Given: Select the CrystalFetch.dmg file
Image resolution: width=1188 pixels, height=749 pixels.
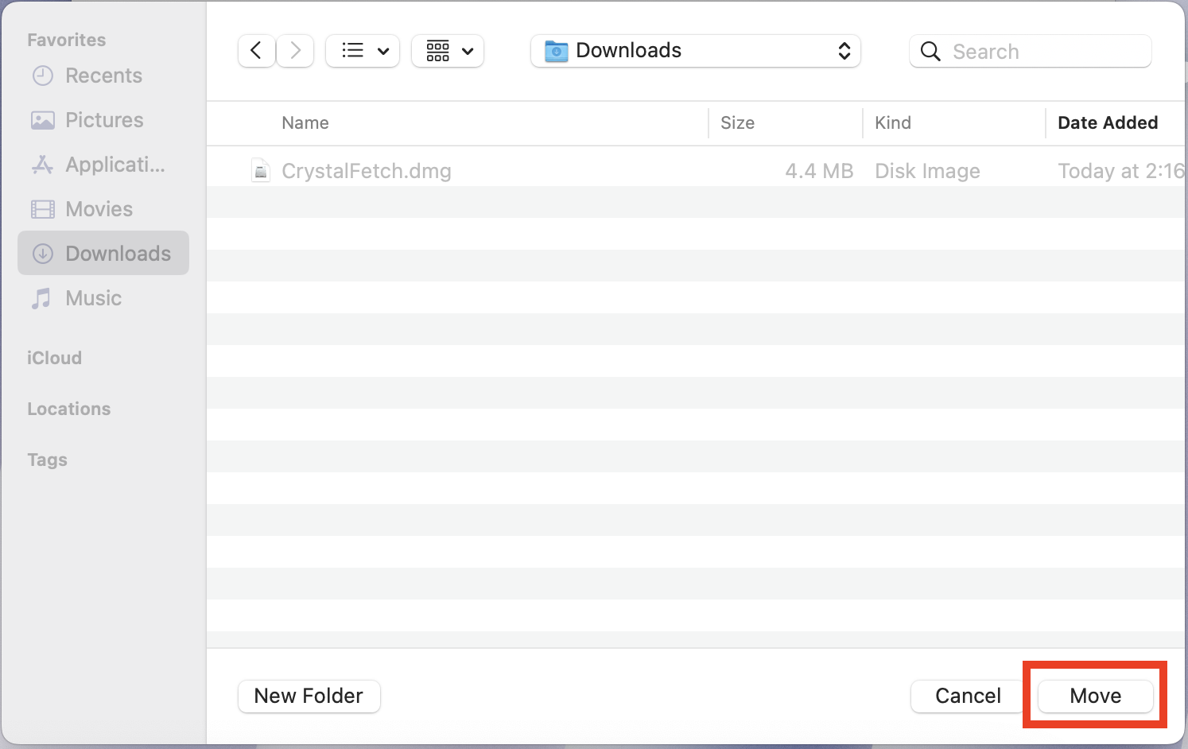Looking at the screenshot, I should coord(367,170).
